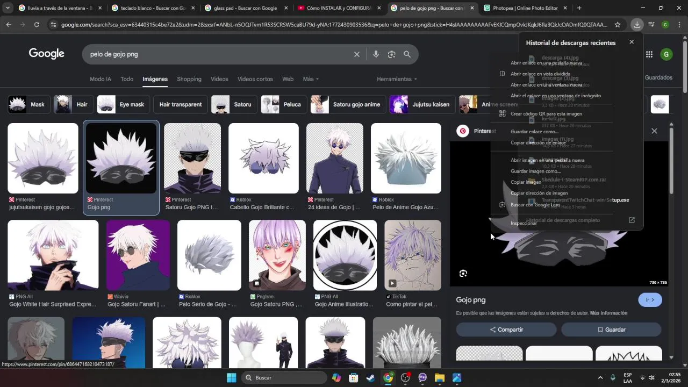Open Microsoft Store from the taskbar
The height and width of the screenshot is (387, 688).
pos(354,378)
